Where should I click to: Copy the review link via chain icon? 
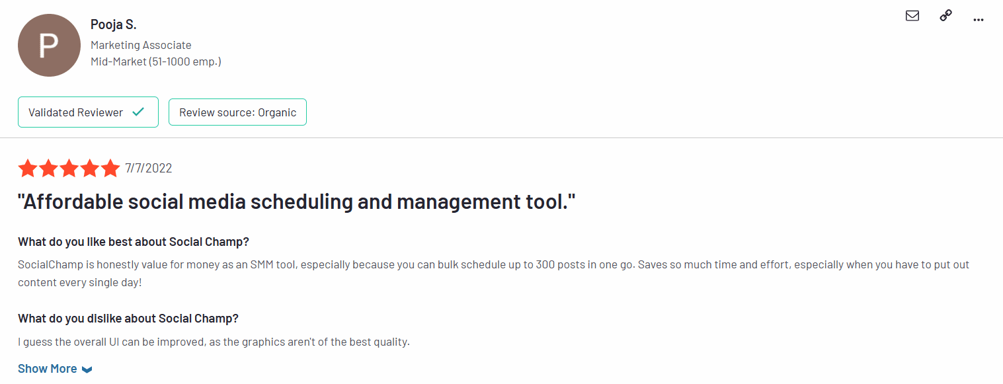[x=945, y=16]
